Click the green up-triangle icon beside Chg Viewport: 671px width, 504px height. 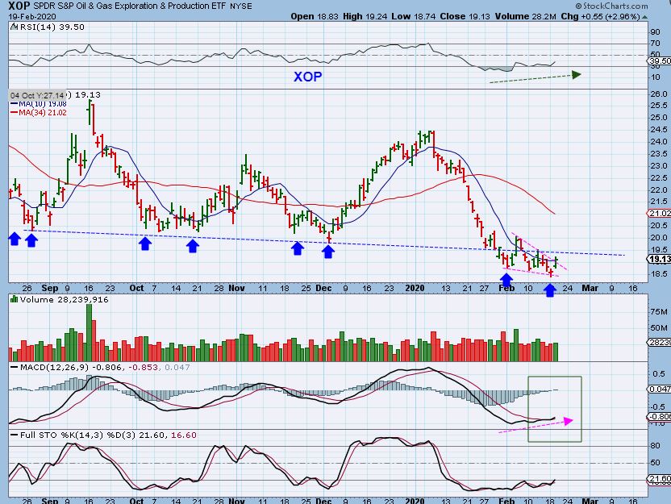(645, 17)
